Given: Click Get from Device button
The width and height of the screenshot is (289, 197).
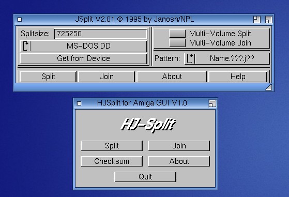Looking at the screenshot, I should 83,58.
